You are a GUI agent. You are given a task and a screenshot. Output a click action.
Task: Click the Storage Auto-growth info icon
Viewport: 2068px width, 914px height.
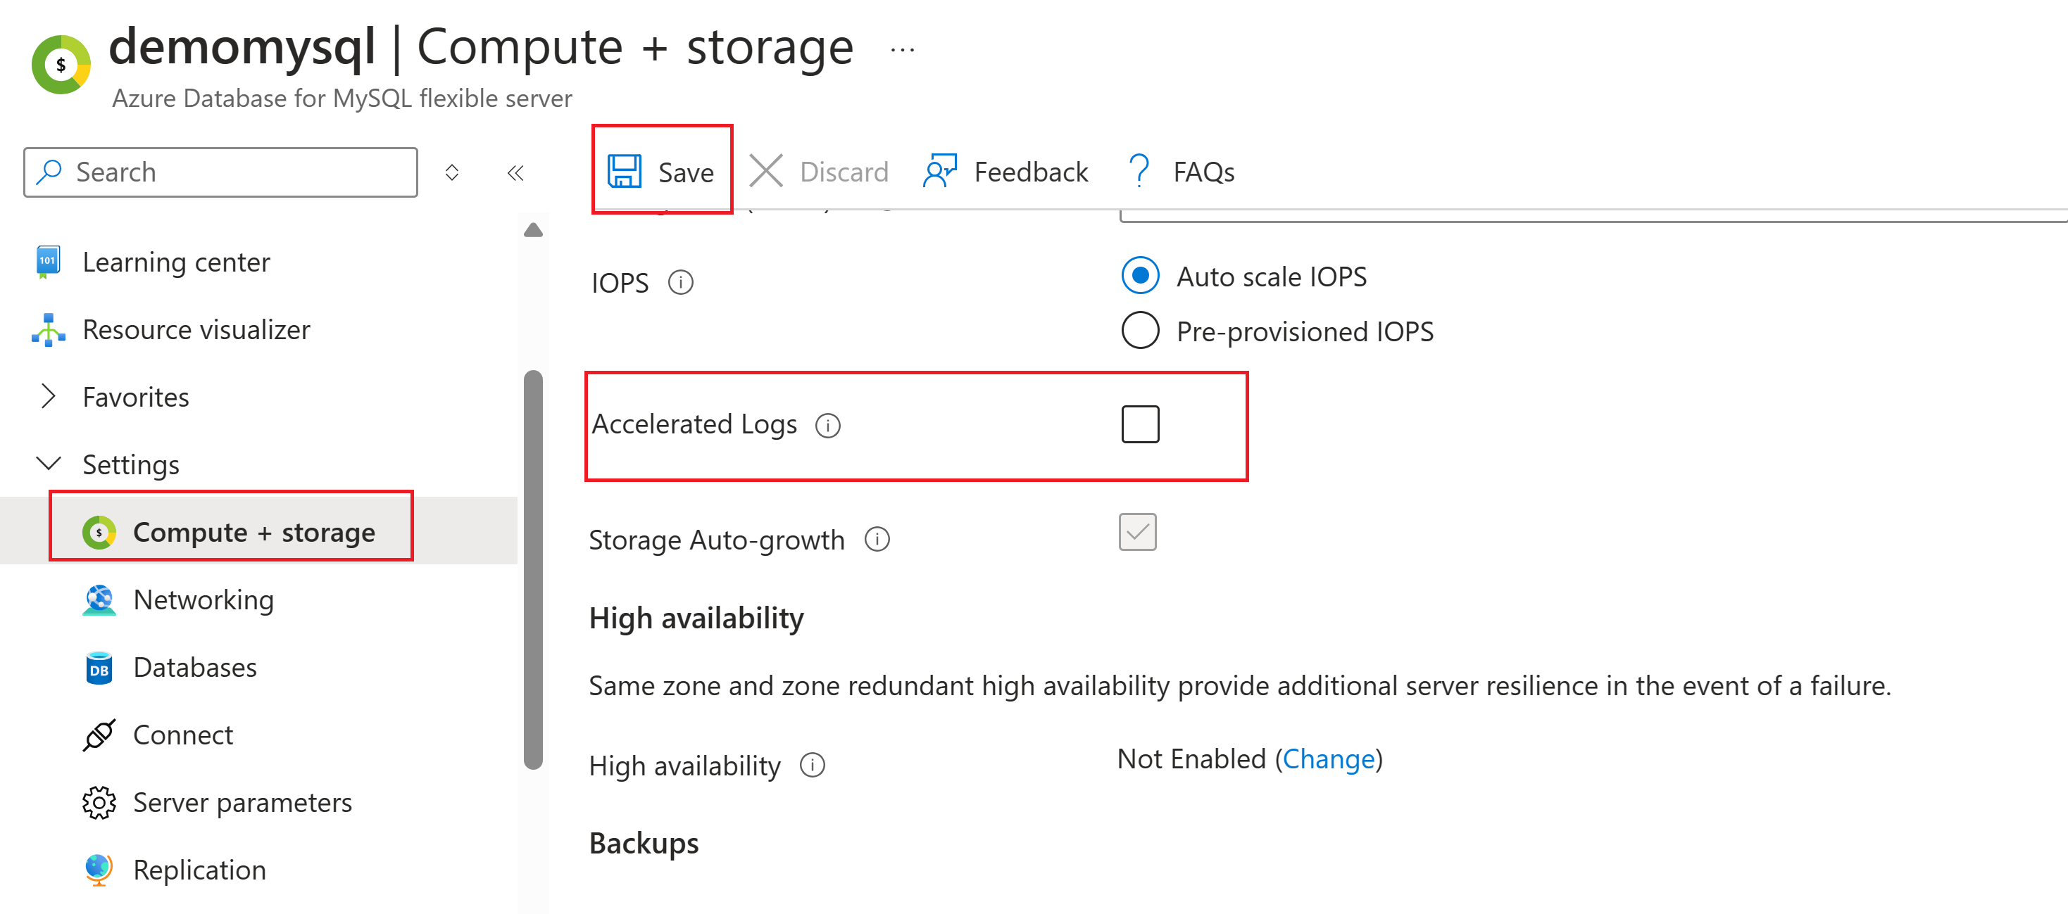pos(877,539)
